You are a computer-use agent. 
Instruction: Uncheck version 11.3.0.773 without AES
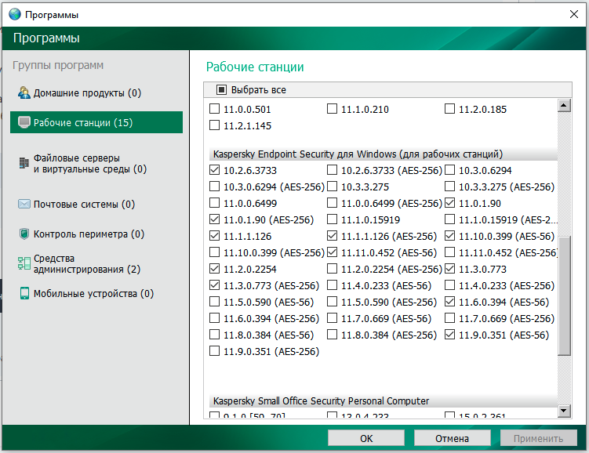(449, 269)
